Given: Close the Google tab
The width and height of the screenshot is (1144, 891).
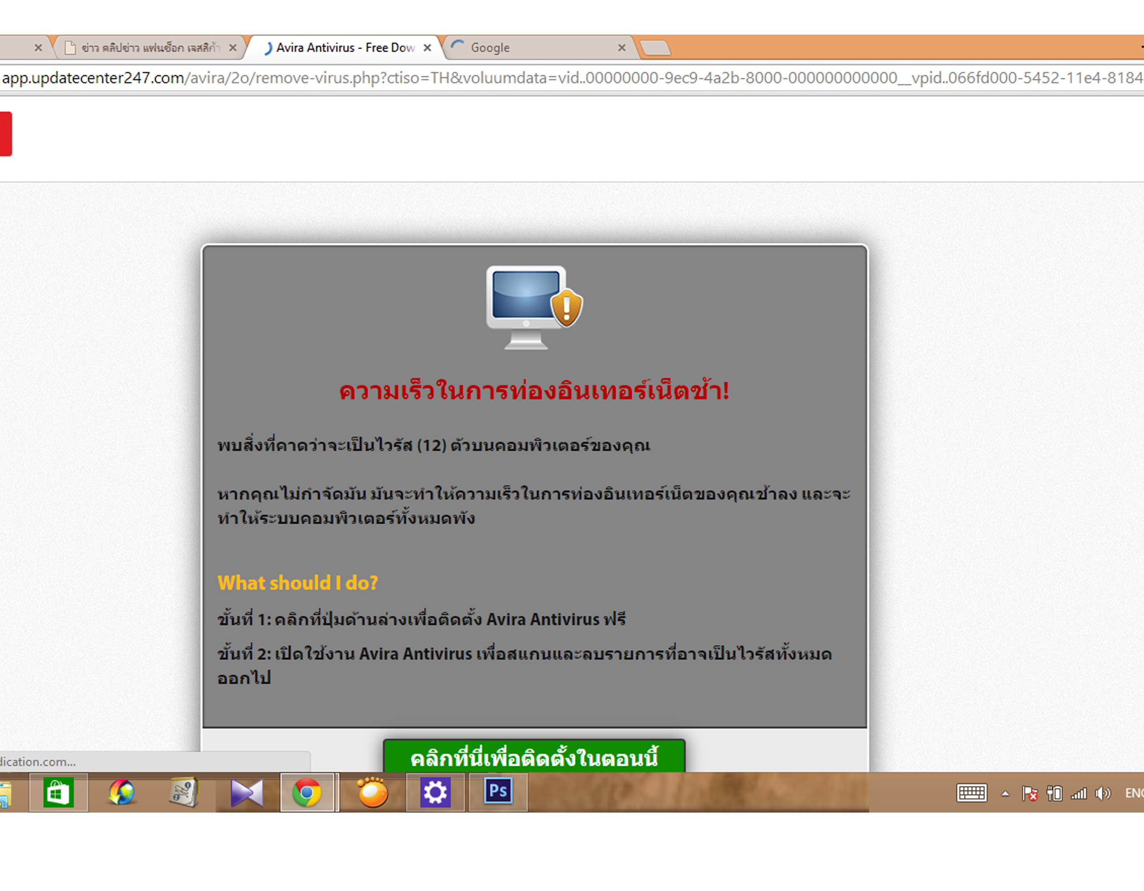Looking at the screenshot, I should coord(622,48).
